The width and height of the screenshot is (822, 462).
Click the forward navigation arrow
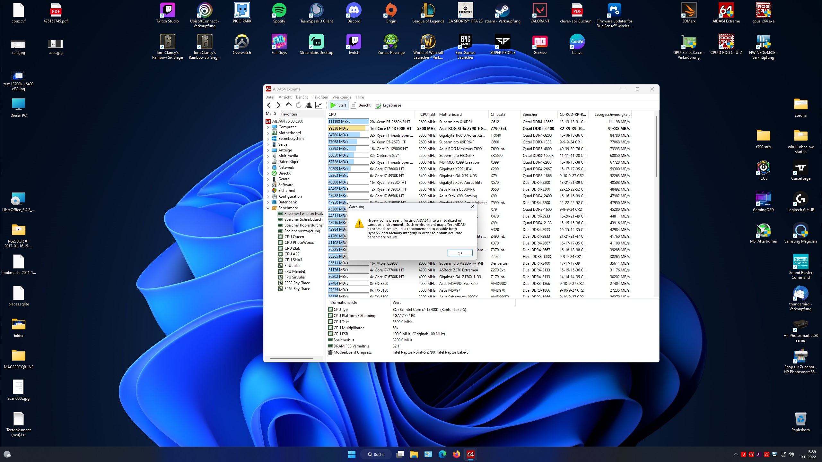click(278, 105)
